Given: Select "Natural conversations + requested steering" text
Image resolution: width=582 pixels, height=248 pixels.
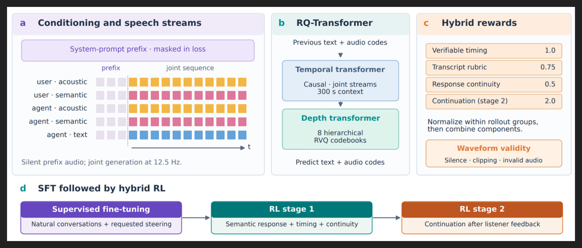Looking at the screenshot, I should [x=102, y=224].
